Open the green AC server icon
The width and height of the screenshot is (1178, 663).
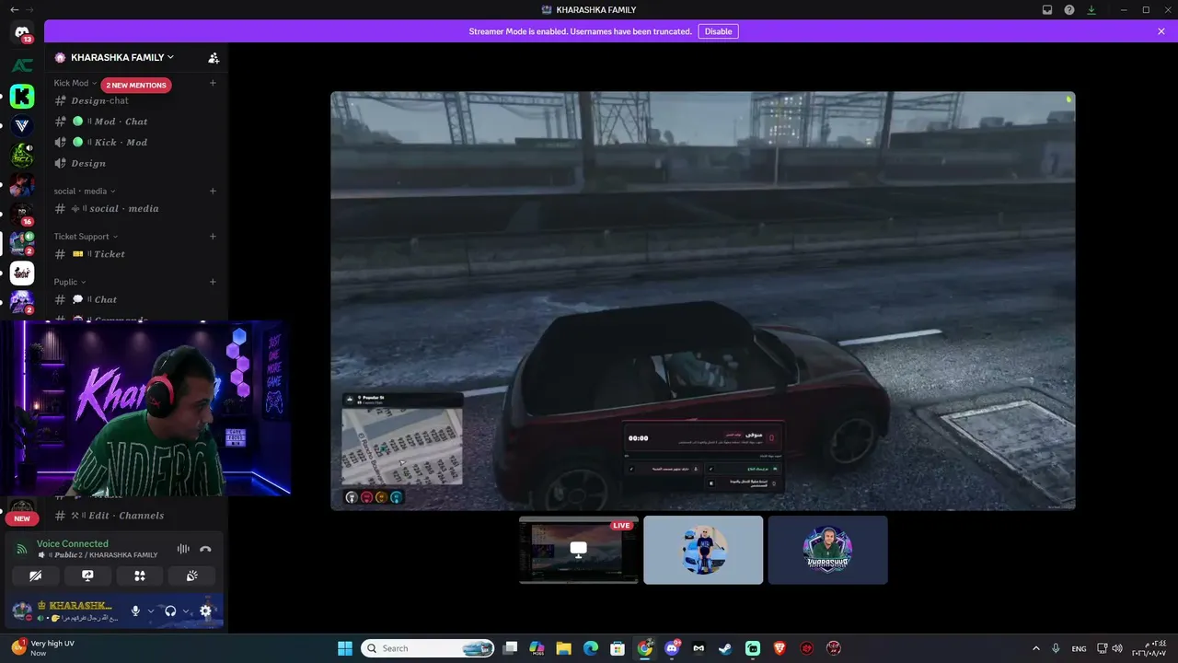tap(22, 65)
